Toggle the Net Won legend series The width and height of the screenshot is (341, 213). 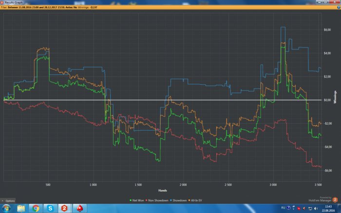(x=137, y=200)
